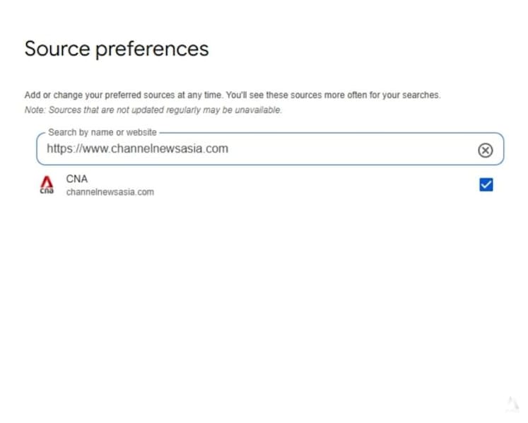Viewport: 528px width, 423px height.
Task: Click the channelnewsasia.com domain under CNA
Action: [110, 192]
